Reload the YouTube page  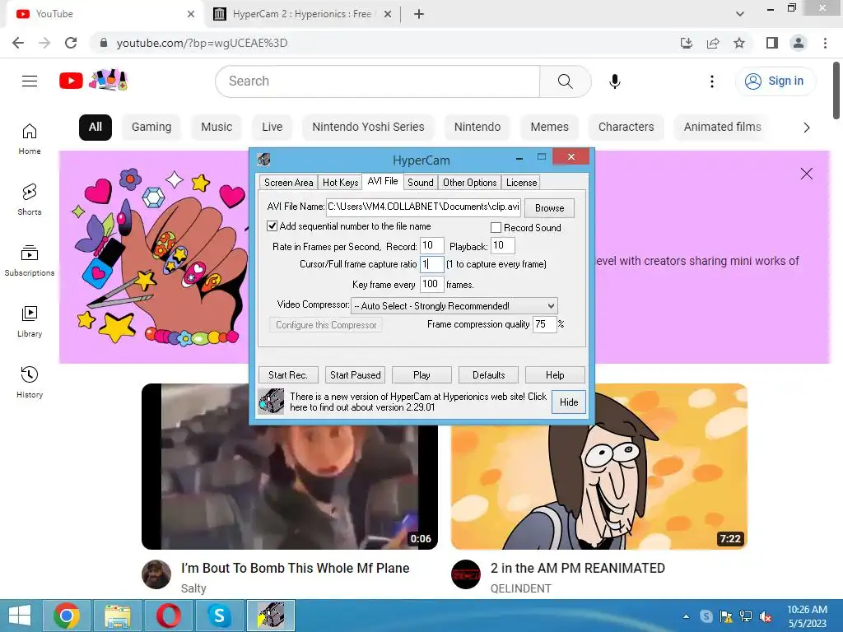[71, 43]
